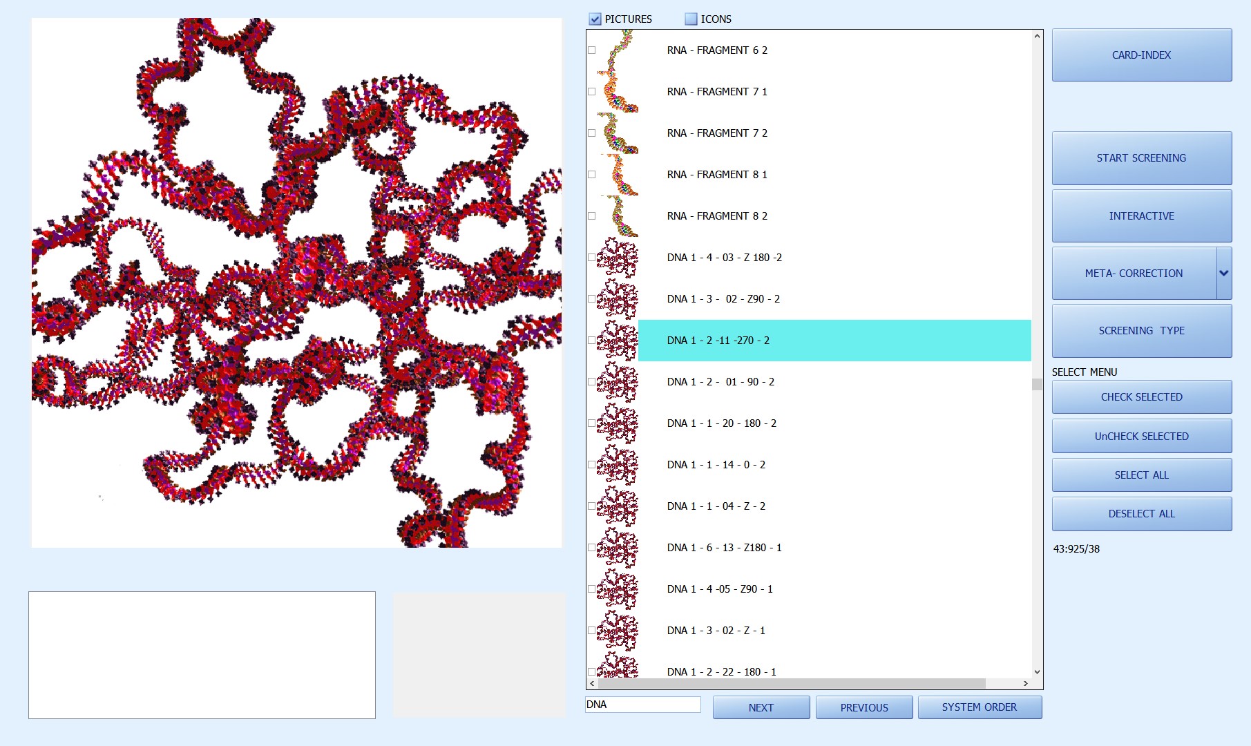Uncheck the PICTURES checkbox
Screen dimensions: 1251x746
(595, 19)
